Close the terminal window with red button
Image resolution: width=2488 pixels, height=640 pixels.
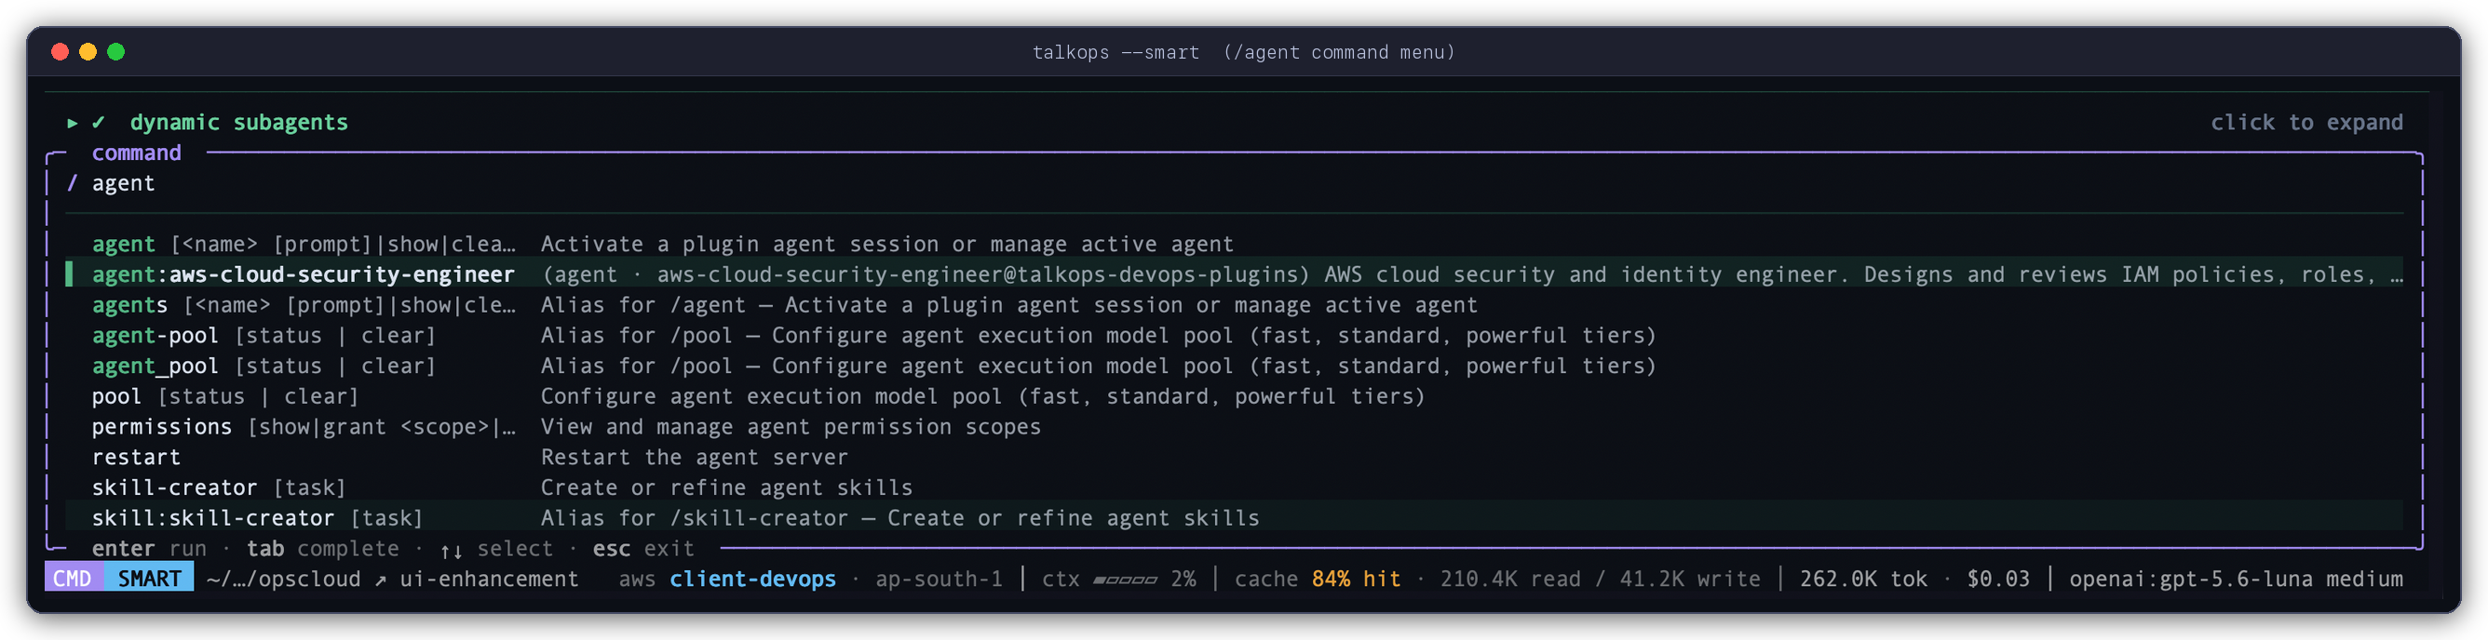pyautogui.click(x=60, y=52)
